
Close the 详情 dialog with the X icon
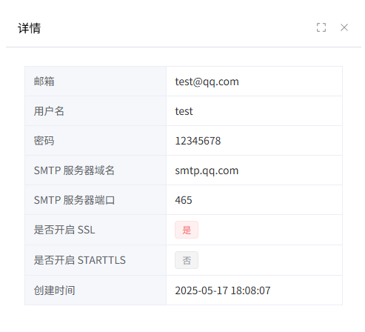pos(344,27)
